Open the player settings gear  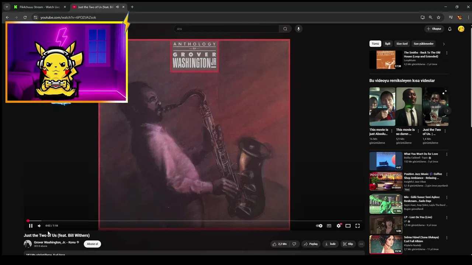coord(339,226)
